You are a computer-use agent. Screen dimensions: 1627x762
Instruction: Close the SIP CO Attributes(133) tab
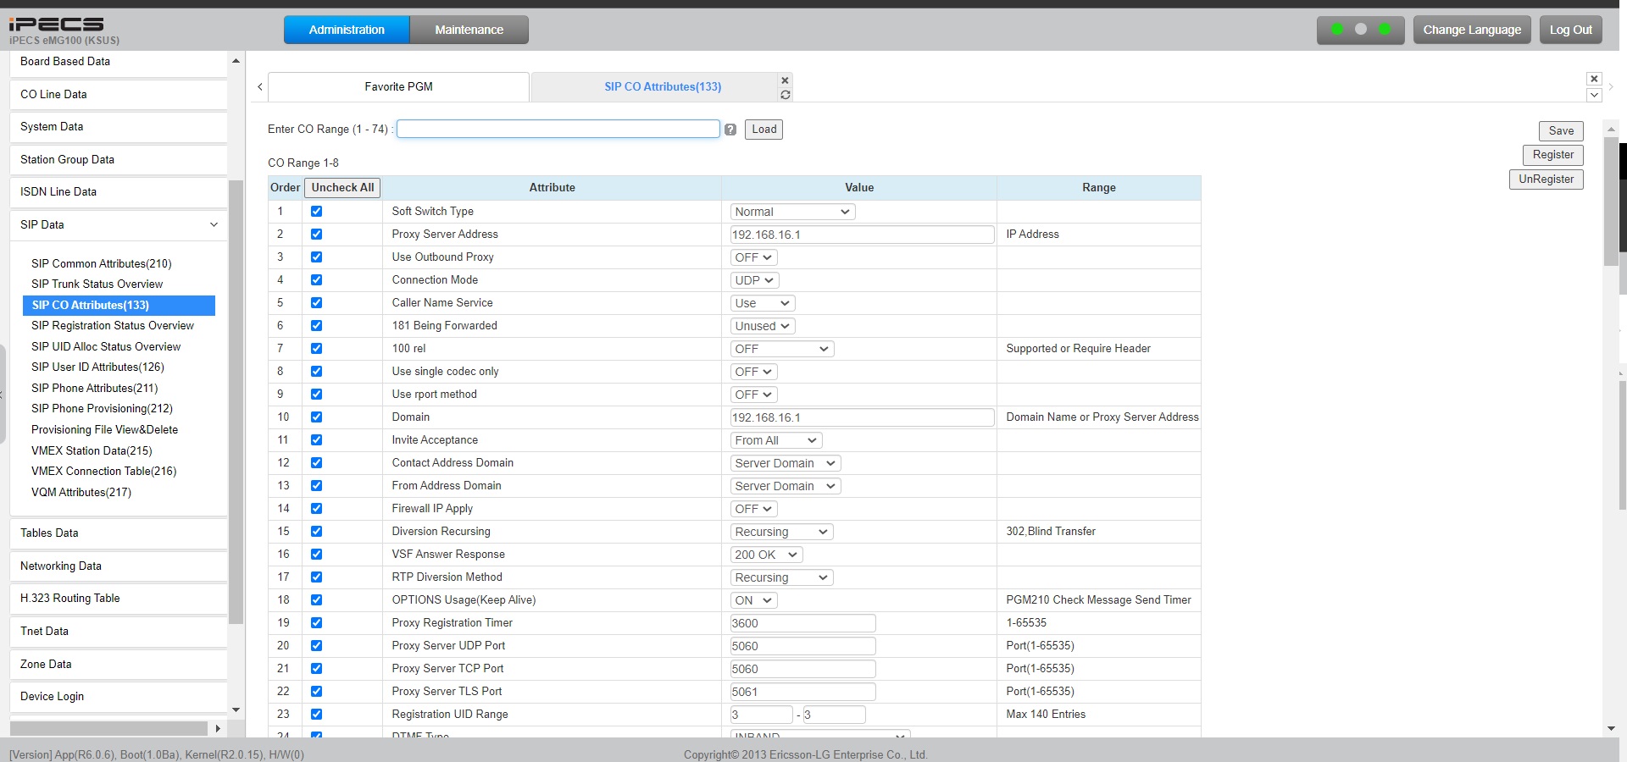coord(785,80)
